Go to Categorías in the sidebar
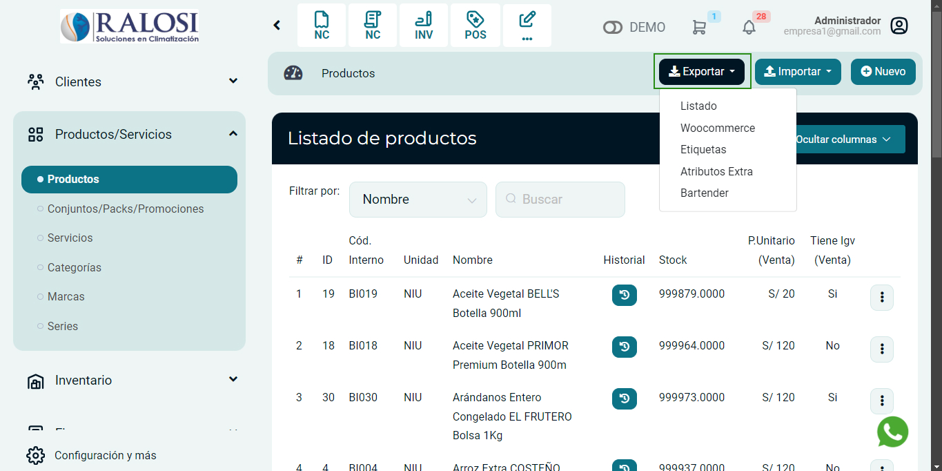 point(74,267)
